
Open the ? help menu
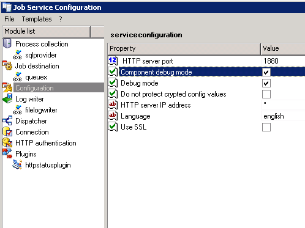tap(61, 19)
